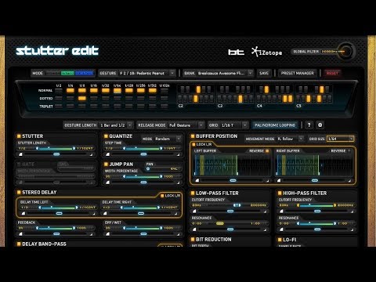The height and width of the screenshot is (282, 376).
Task: Click left curve icon under Left Buffer
Action: click(197, 180)
